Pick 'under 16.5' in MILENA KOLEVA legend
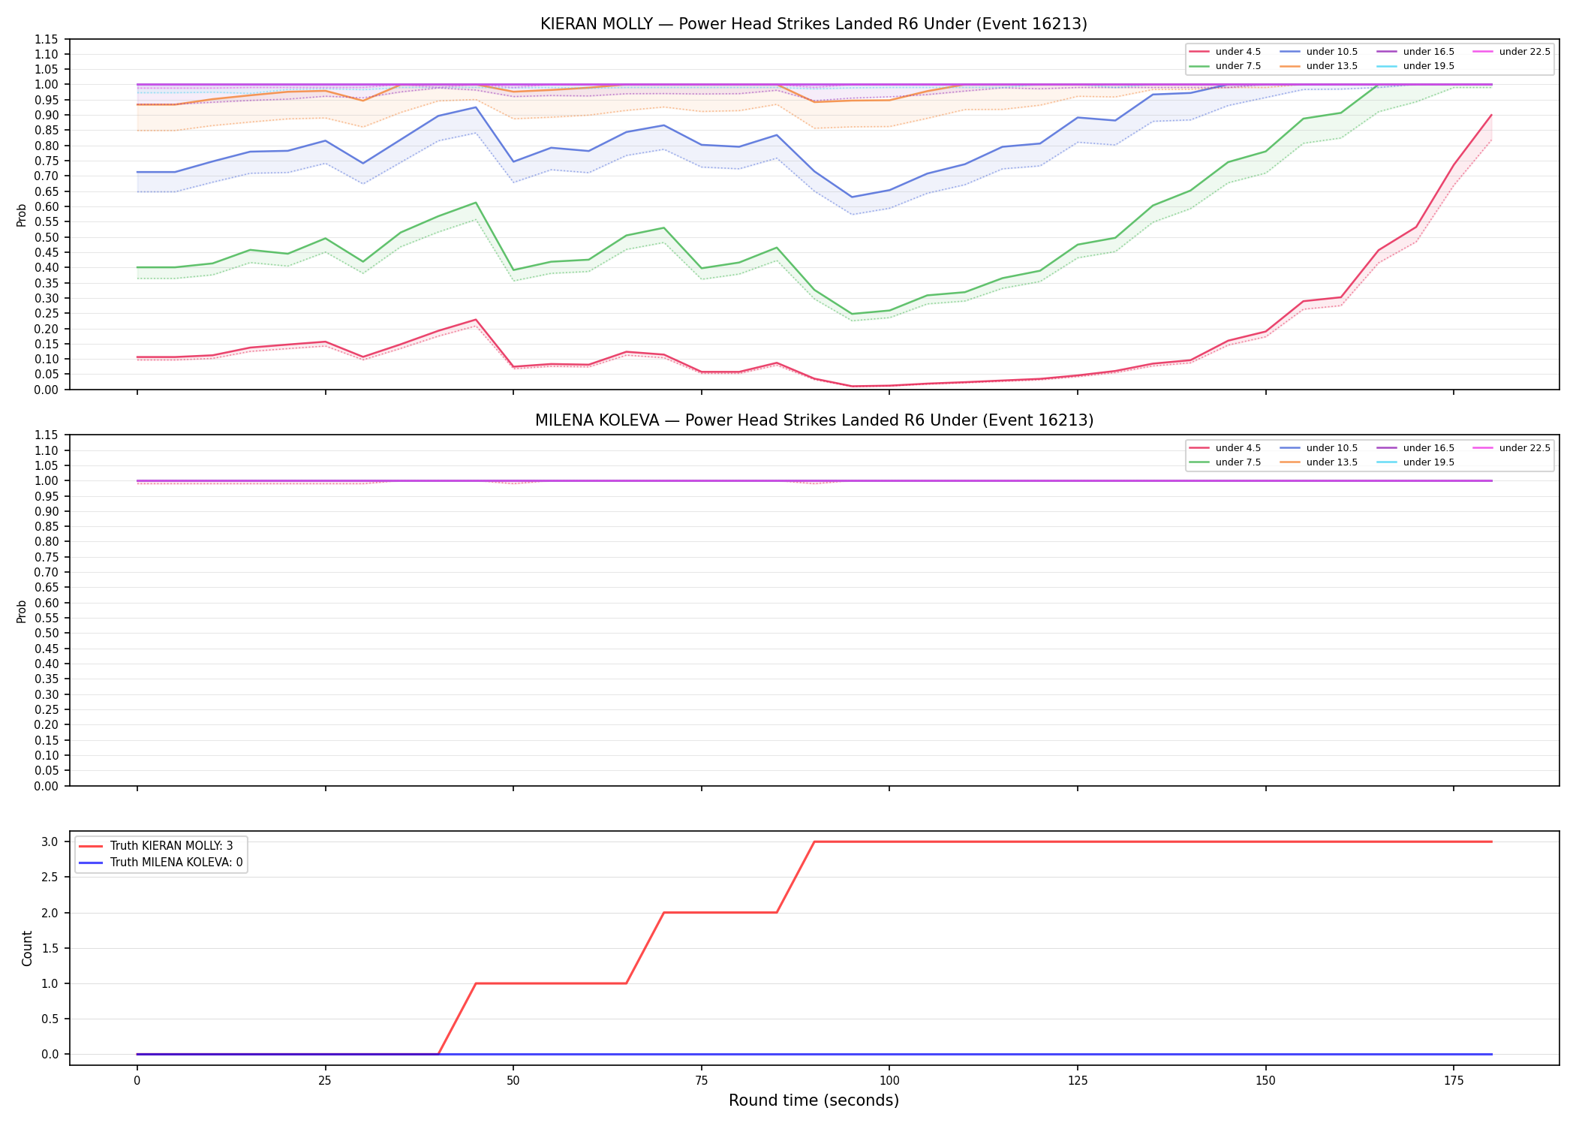Viewport: 1576px width, 1126px height. pyautogui.click(x=1415, y=448)
